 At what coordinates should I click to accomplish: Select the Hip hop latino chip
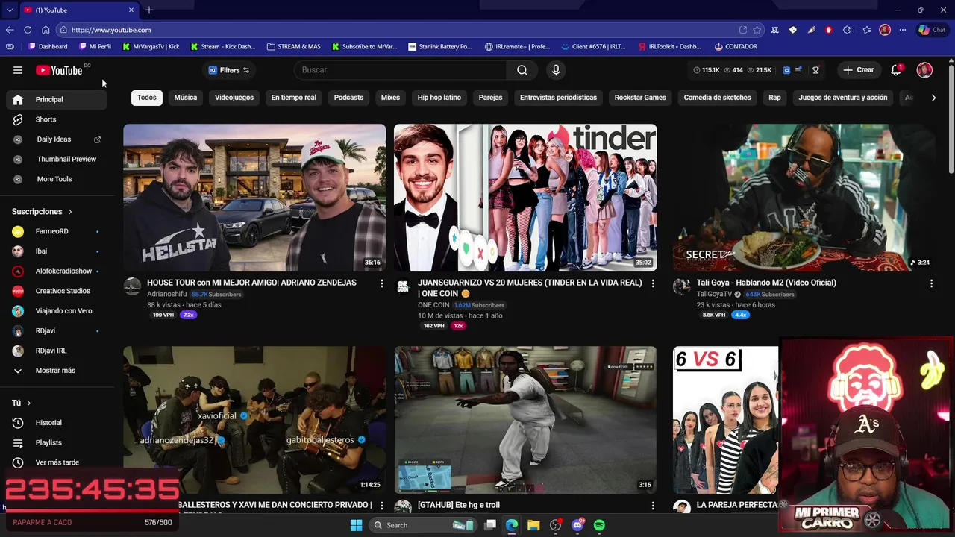[x=439, y=98]
